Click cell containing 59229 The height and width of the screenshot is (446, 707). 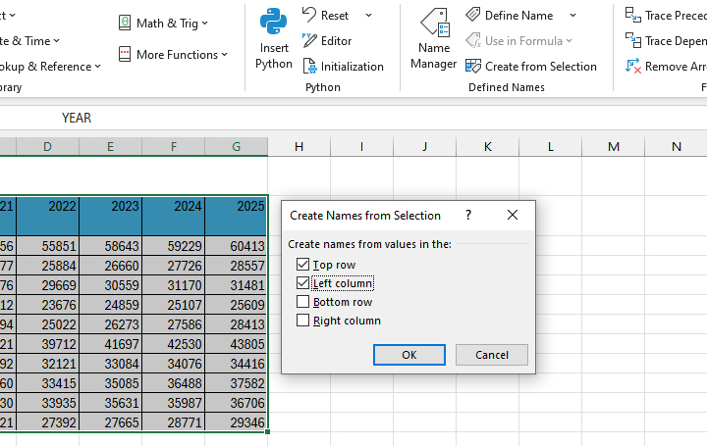coord(173,246)
